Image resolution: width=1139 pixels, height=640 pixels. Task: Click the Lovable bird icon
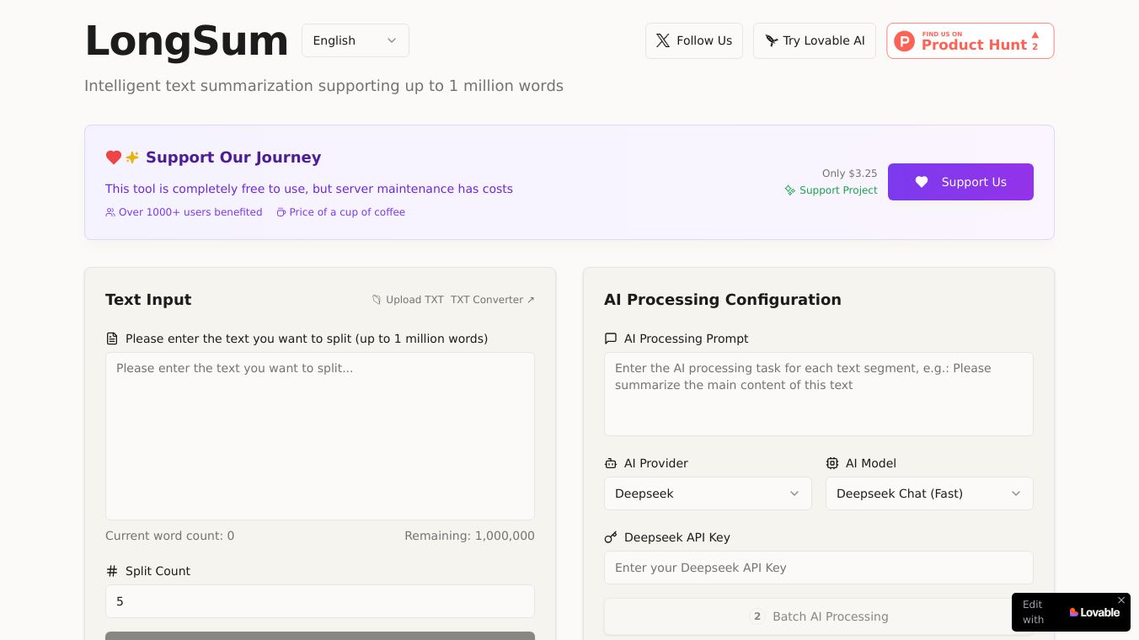click(771, 40)
